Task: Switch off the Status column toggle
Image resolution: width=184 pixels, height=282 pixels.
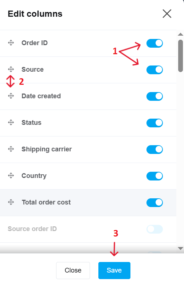Action: pyautogui.click(x=154, y=123)
